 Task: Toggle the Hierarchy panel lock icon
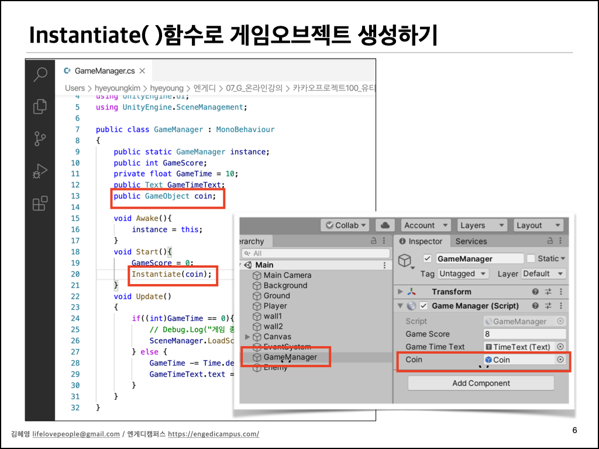point(374,241)
